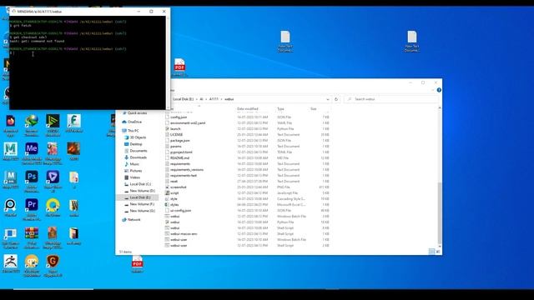The height and width of the screenshot is (300, 534).
Task: Open Adobe Media Encoder desktop shortcut
Action: click(x=32, y=148)
